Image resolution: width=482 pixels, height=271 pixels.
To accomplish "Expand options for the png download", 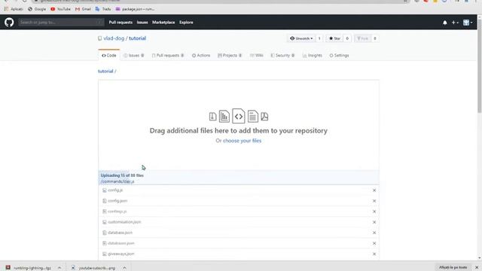I will tap(124, 268).
